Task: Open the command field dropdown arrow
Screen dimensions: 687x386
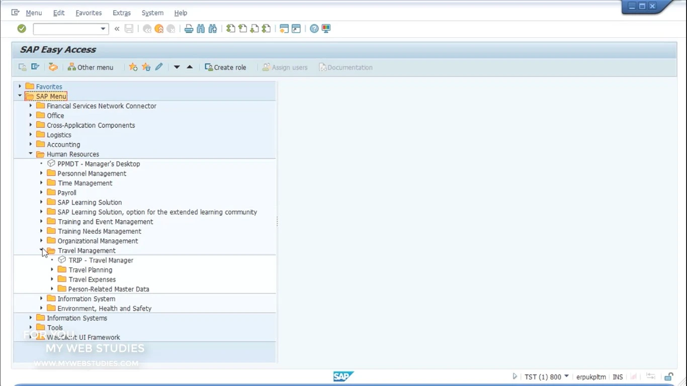Action: 103,29
